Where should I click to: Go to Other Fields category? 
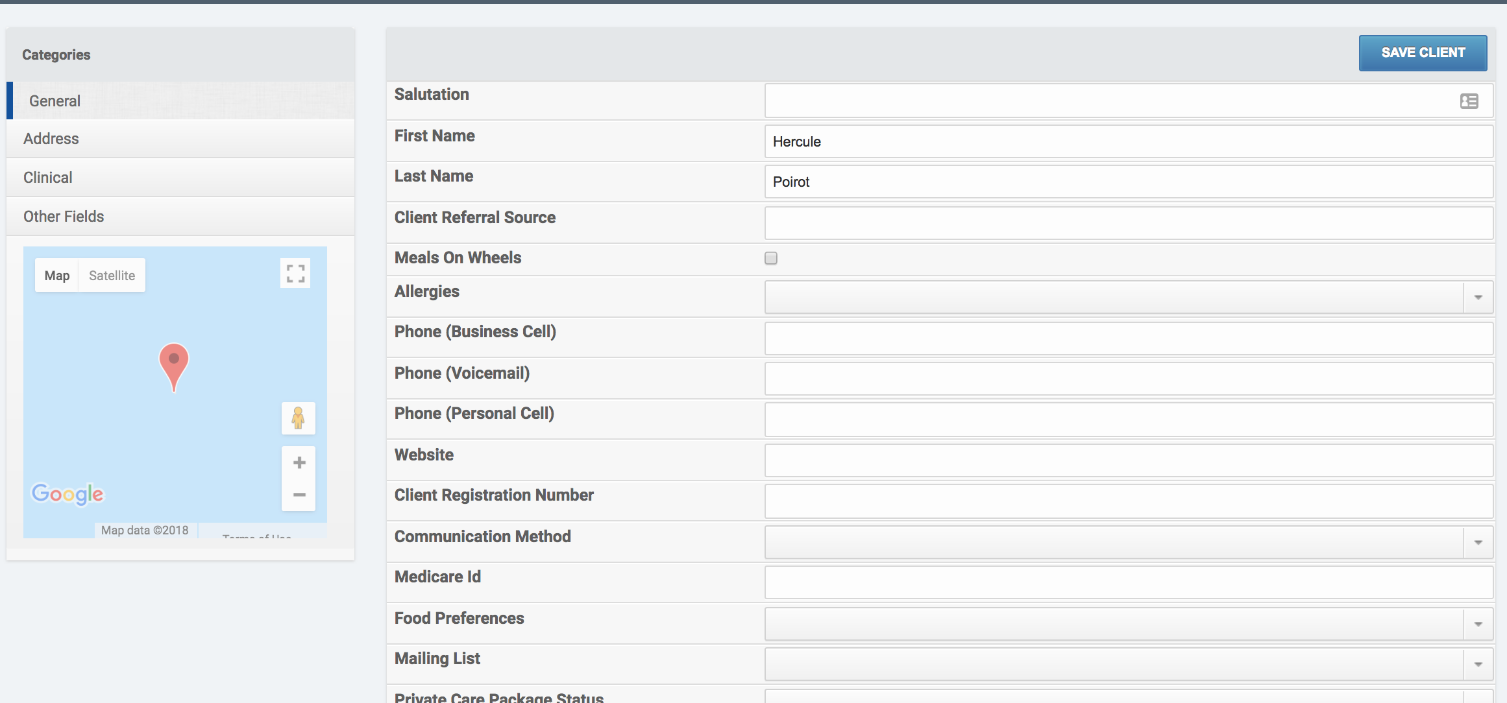click(64, 217)
